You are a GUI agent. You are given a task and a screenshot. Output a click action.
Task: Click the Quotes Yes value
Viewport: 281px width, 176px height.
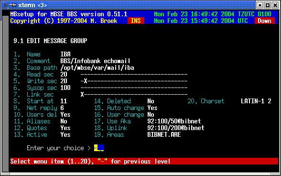coord(65,128)
